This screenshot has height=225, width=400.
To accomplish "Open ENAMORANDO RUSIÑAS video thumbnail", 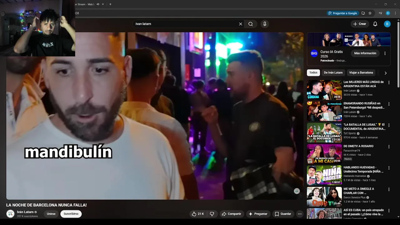I will [x=324, y=111].
